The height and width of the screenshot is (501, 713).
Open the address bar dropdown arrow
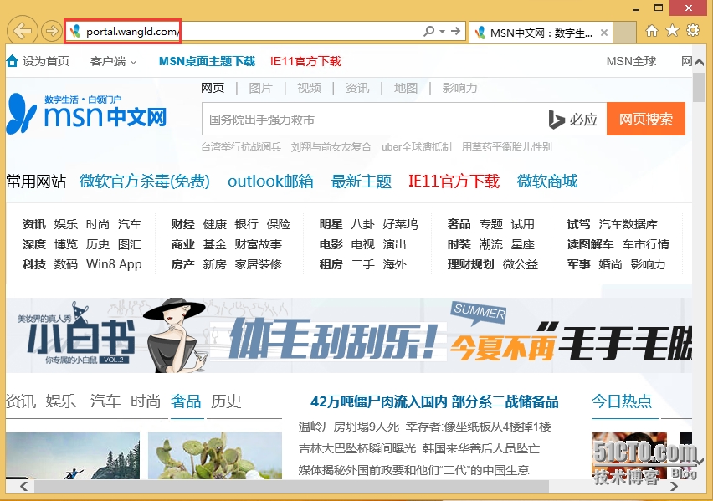[x=442, y=32]
